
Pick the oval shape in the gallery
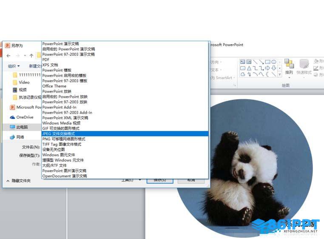(x=274, y=62)
